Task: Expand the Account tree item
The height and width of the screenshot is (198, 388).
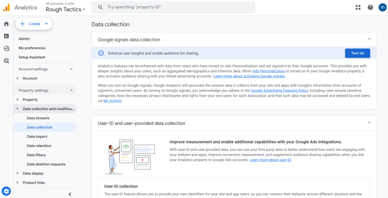Action: 17,78
